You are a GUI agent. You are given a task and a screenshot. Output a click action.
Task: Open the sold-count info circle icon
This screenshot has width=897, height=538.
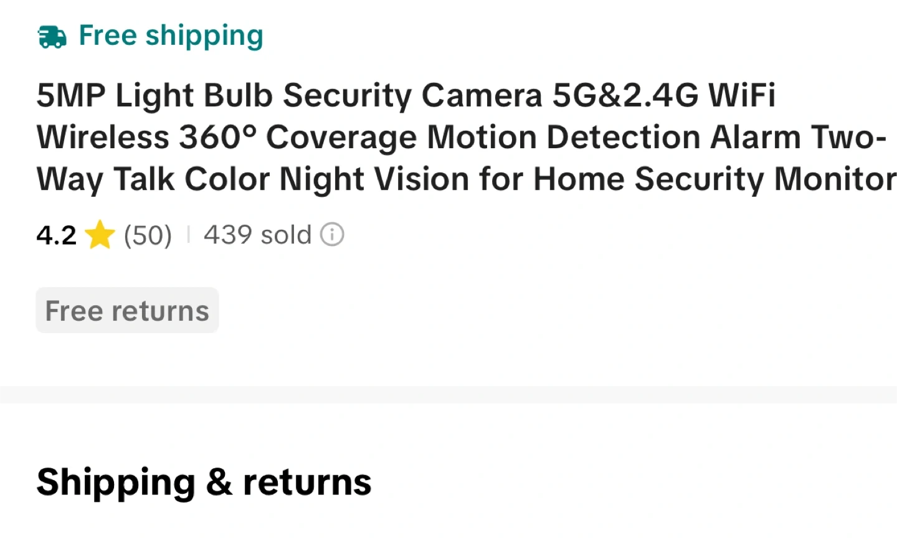332,235
